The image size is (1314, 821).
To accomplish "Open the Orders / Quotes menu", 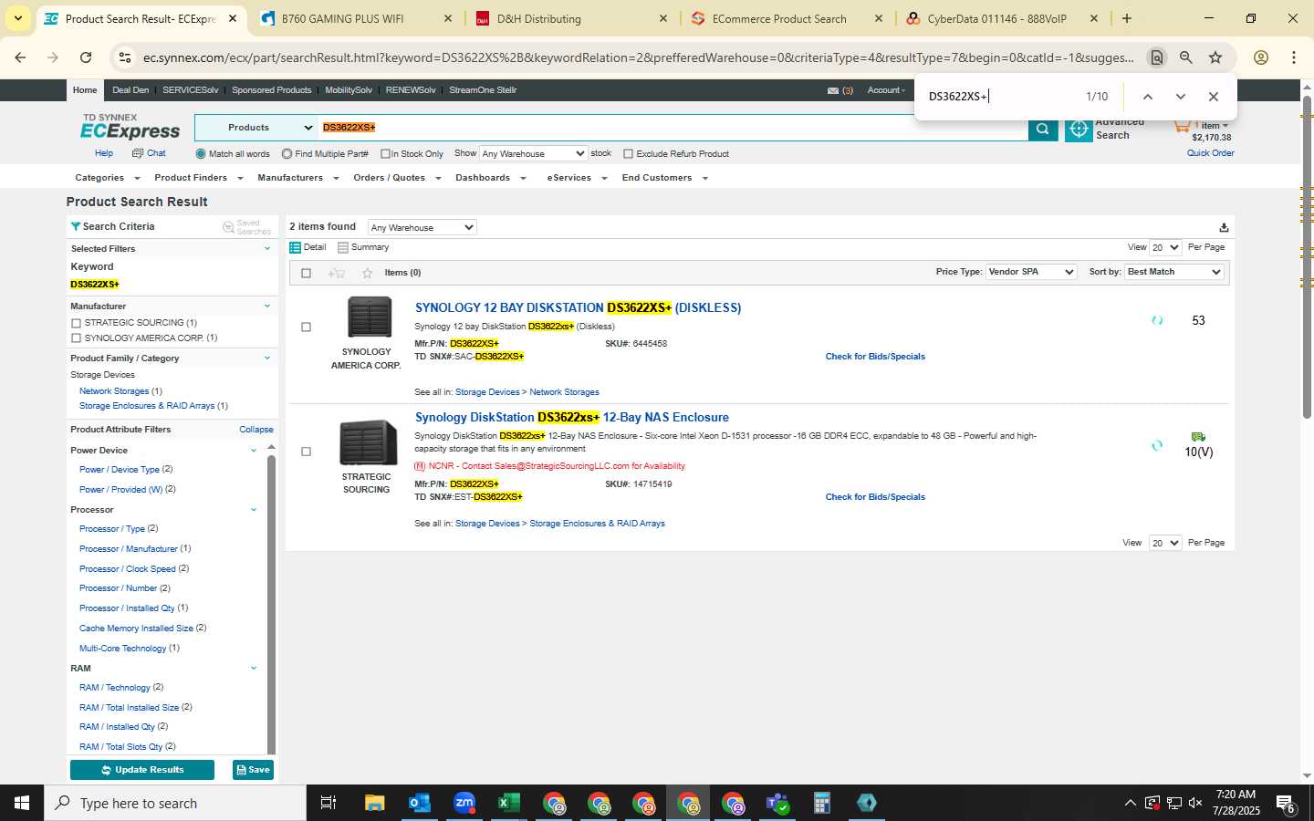I will (x=397, y=178).
